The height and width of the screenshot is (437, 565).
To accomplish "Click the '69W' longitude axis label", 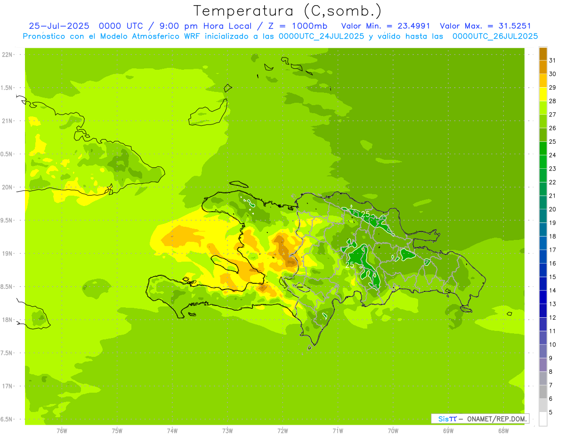I will (448, 431).
